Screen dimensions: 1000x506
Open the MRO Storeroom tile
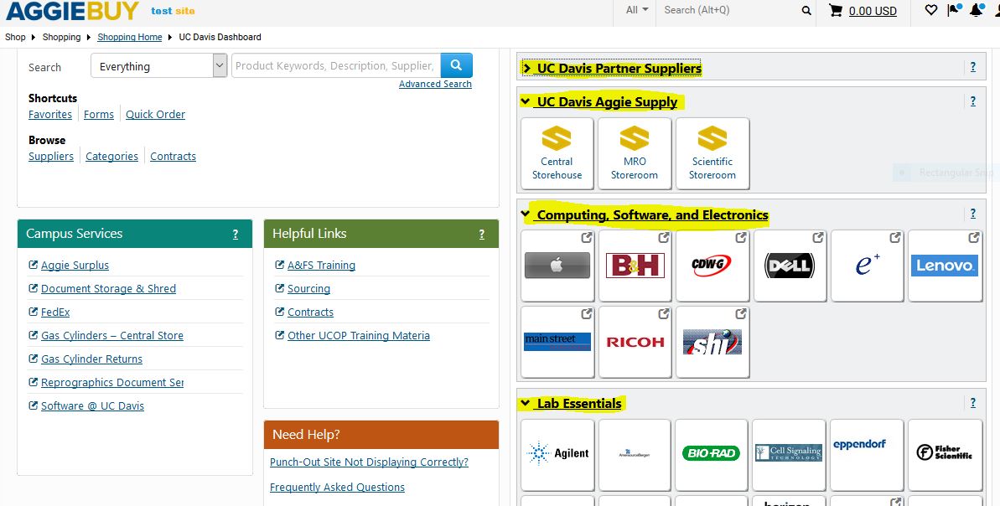635,153
